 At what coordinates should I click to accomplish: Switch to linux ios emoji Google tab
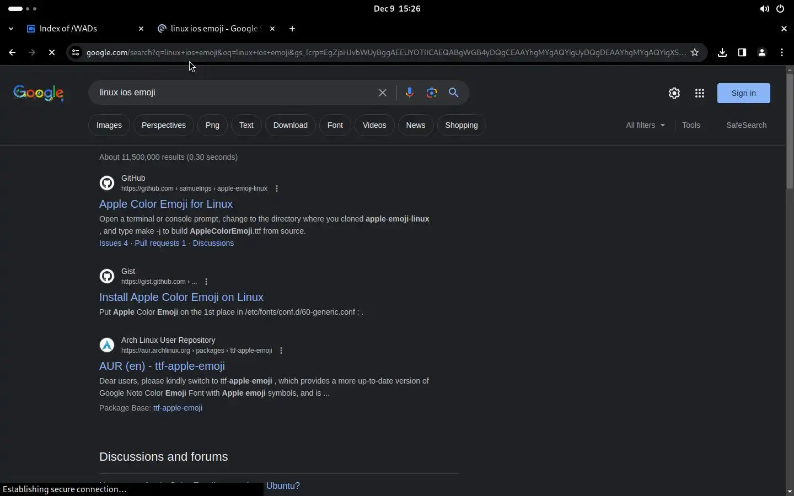[217, 29]
